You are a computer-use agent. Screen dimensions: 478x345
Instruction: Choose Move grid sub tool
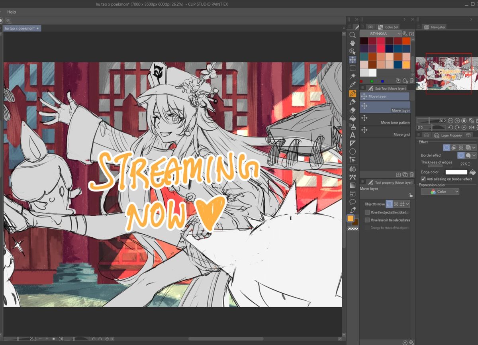pos(385,131)
